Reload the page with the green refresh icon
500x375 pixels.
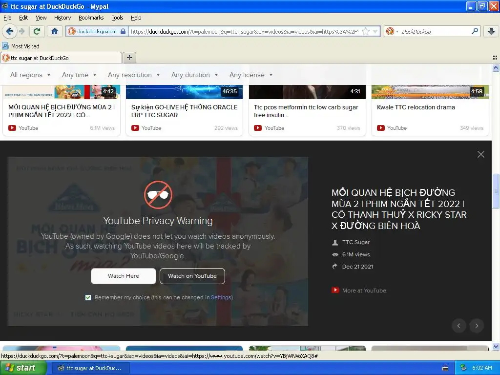point(37,31)
